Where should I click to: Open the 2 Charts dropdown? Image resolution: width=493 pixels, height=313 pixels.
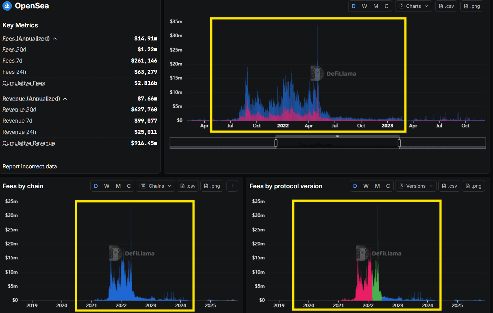pyautogui.click(x=413, y=6)
